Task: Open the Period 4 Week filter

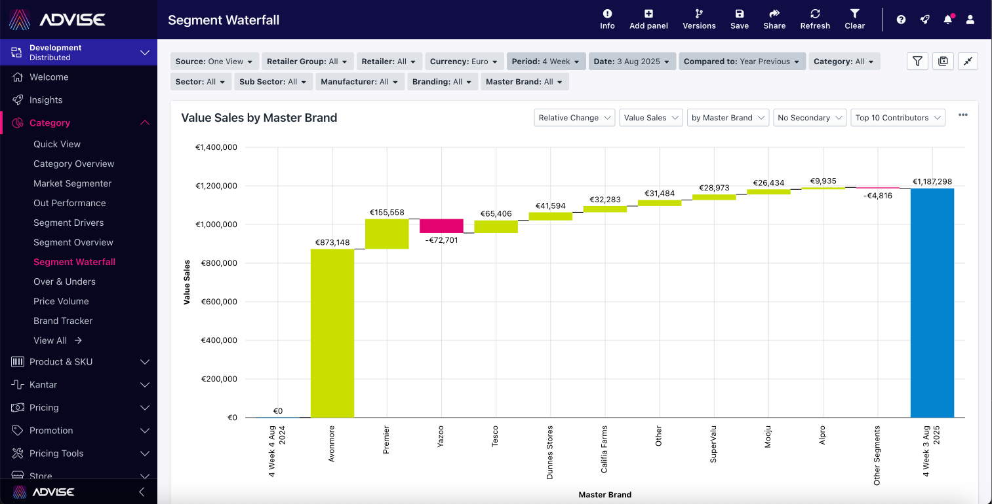Action: pos(546,62)
